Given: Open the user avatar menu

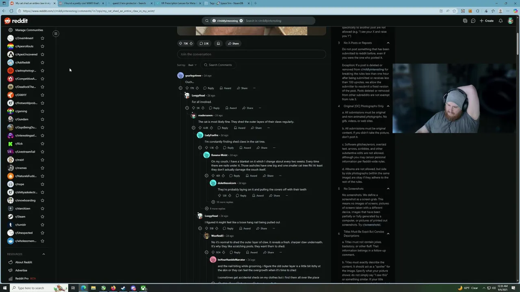Looking at the screenshot, I should pos(510,21).
